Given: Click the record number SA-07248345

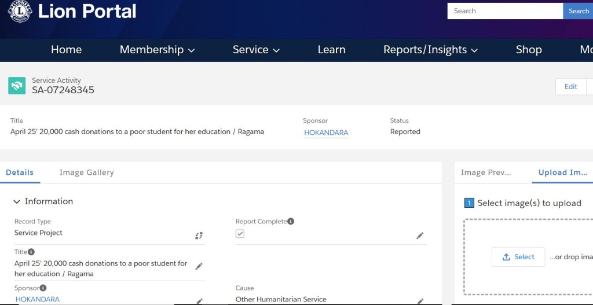Looking at the screenshot, I should [63, 90].
